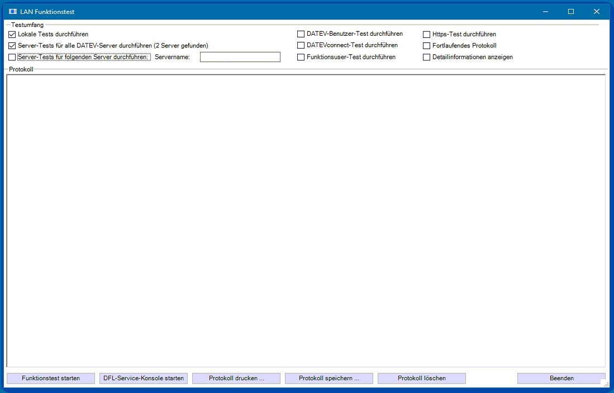
Task: Enable DATEVconnect-Test durchführen option
Action: (301, 45)
